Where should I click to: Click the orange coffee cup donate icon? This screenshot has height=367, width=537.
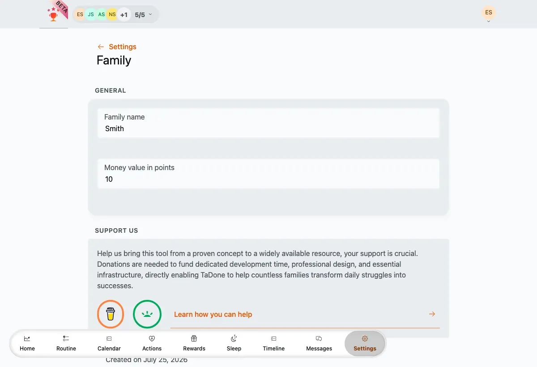[x=111, y=314]
